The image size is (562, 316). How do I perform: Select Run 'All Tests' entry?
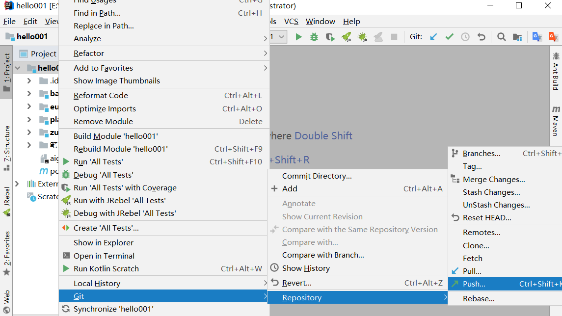(x=164, y=162)
